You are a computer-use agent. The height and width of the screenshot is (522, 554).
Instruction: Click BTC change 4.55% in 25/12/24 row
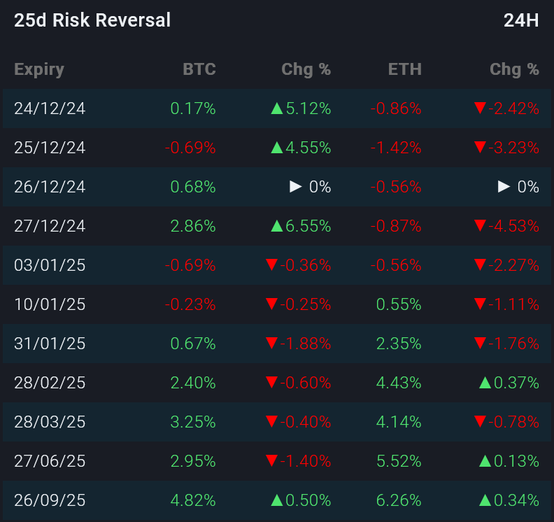[x=301, y=148]
